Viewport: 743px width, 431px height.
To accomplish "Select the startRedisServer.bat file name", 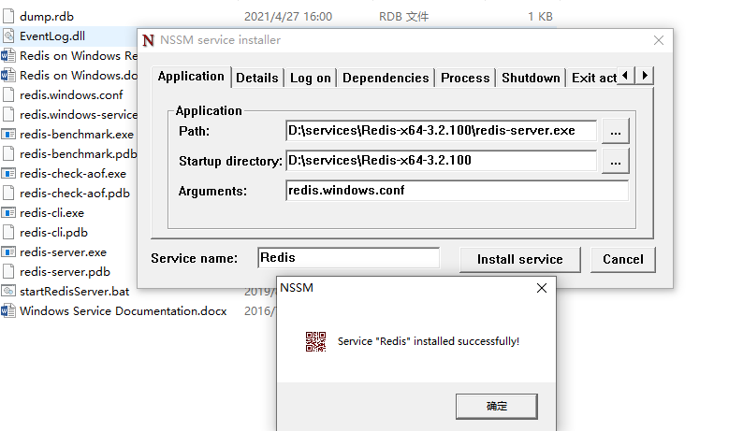I will (75, 292).
